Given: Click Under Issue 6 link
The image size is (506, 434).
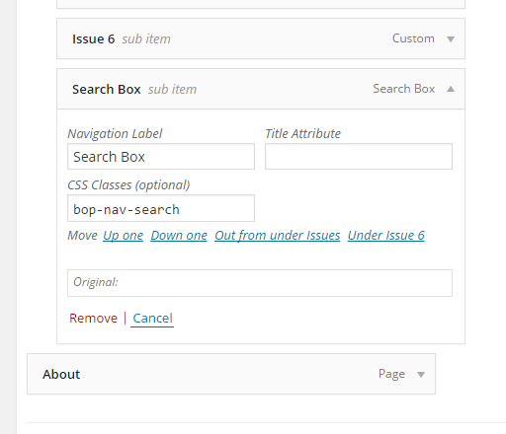Looking at the screenshot, I should tap(385, 236).
